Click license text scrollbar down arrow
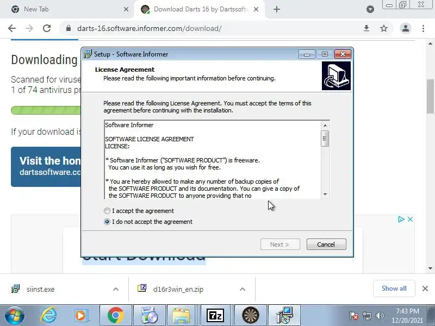Image resolution: width=435 pixels, height=326 pixels. point(325,195)
